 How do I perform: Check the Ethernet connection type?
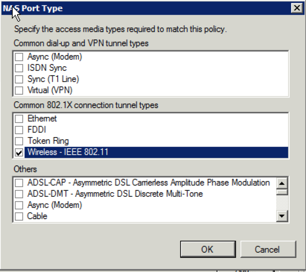pyautogui.click(x=19, y=119)
